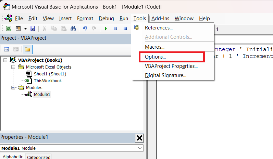
Task: Open the Insert object dropdown arrow
Action: pyautogui.click(x=25, y=28)
